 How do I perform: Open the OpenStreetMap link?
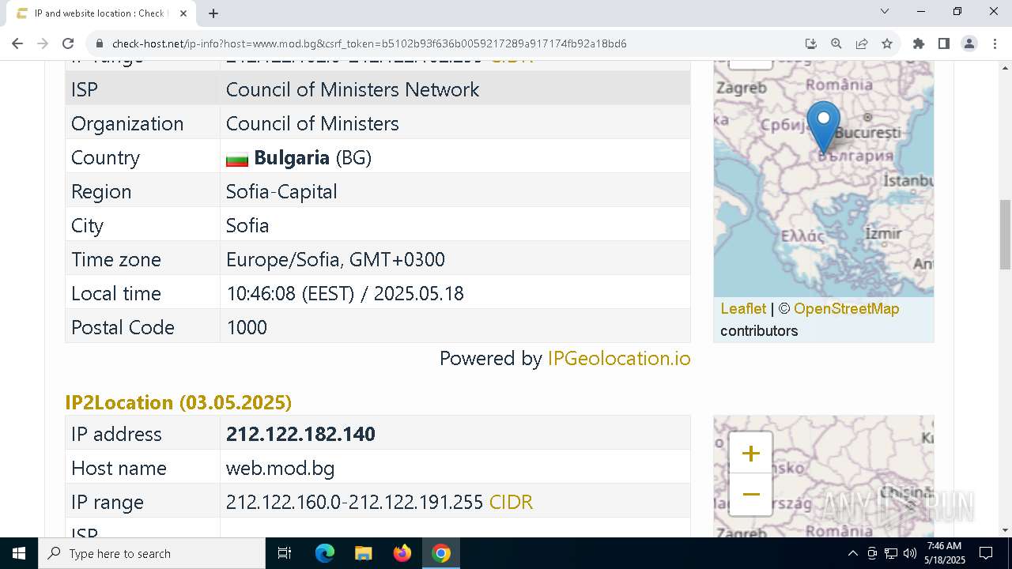coord(846,309)
